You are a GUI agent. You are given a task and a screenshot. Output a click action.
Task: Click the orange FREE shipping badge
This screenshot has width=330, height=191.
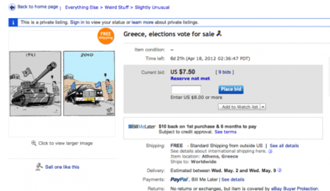pyautogui.click(x=106, y=36)
